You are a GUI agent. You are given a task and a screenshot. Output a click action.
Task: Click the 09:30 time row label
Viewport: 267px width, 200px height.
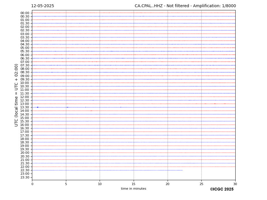(x=25, y=79)
